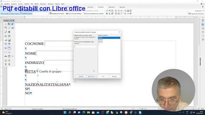
Task: Open the Controls toolbox title dropdown arrow
Action: pos(11,20)
